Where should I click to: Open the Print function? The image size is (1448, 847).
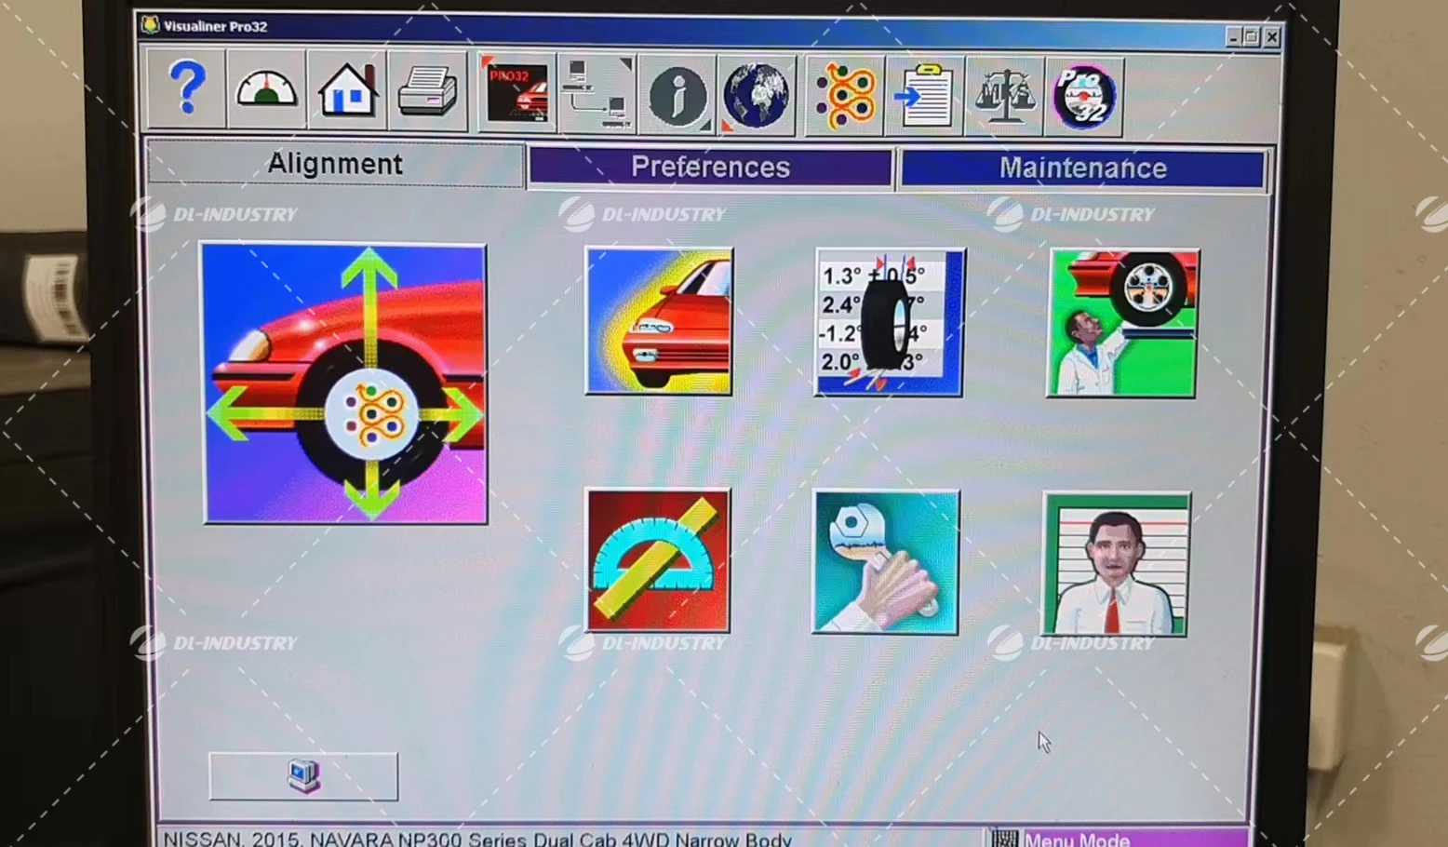click(427, 90)
